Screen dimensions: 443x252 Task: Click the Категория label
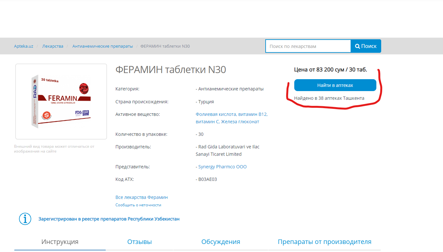click(x=127, y=89)
